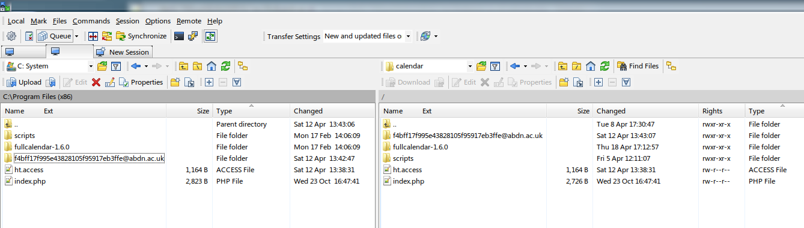The width and height of the screenshot is (804, 228).
Task: Open the preferences gear icon
Action: tap(11, 36)
